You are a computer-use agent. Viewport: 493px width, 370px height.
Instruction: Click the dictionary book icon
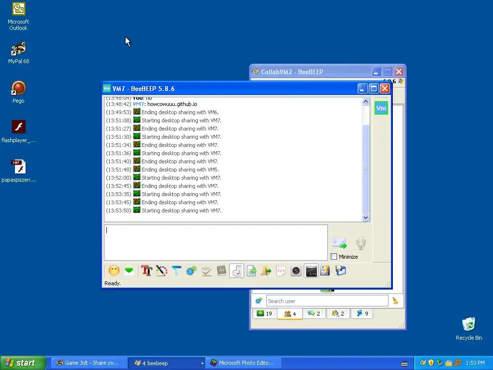pyautogui.click(x=221, y=271)
